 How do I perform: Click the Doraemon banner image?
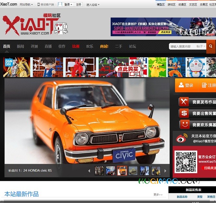pos(196,67)
